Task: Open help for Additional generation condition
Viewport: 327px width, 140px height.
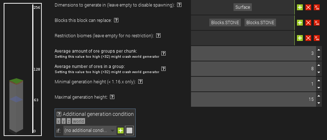Action: tap(59, 114)
